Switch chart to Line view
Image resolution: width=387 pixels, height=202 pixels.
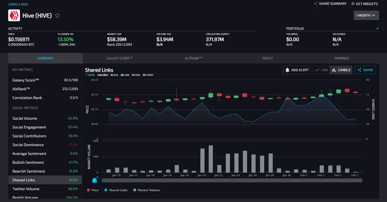point(321,70)
